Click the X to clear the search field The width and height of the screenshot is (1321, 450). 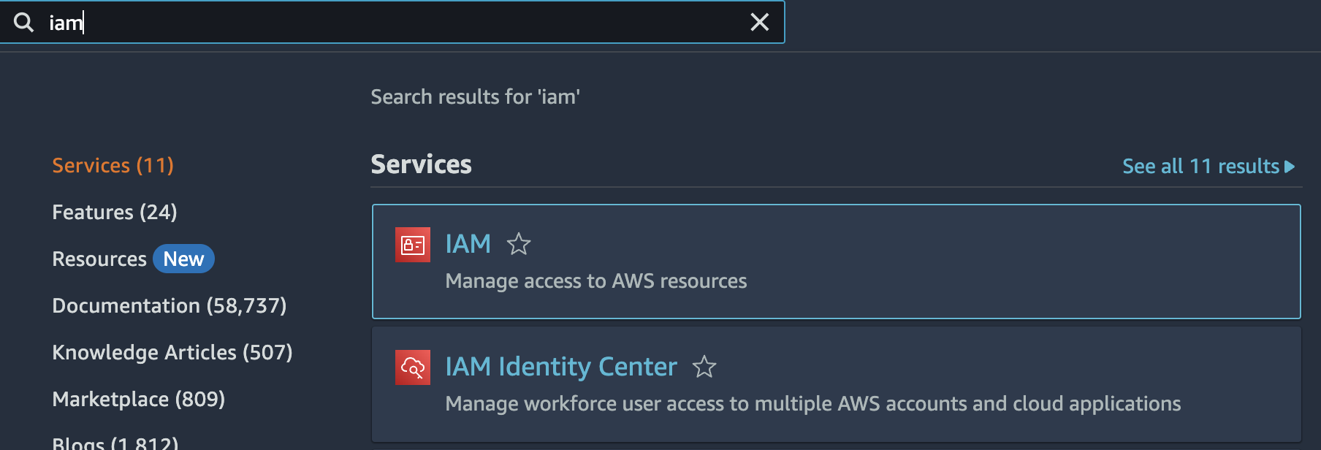(x=759, y=22)
